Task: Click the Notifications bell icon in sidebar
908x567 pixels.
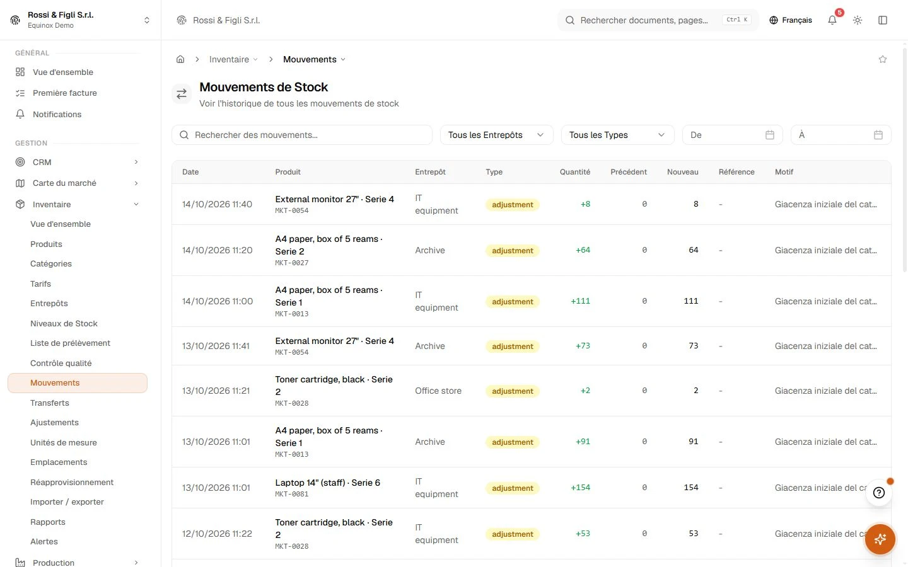Action: [x=20, y=114]
